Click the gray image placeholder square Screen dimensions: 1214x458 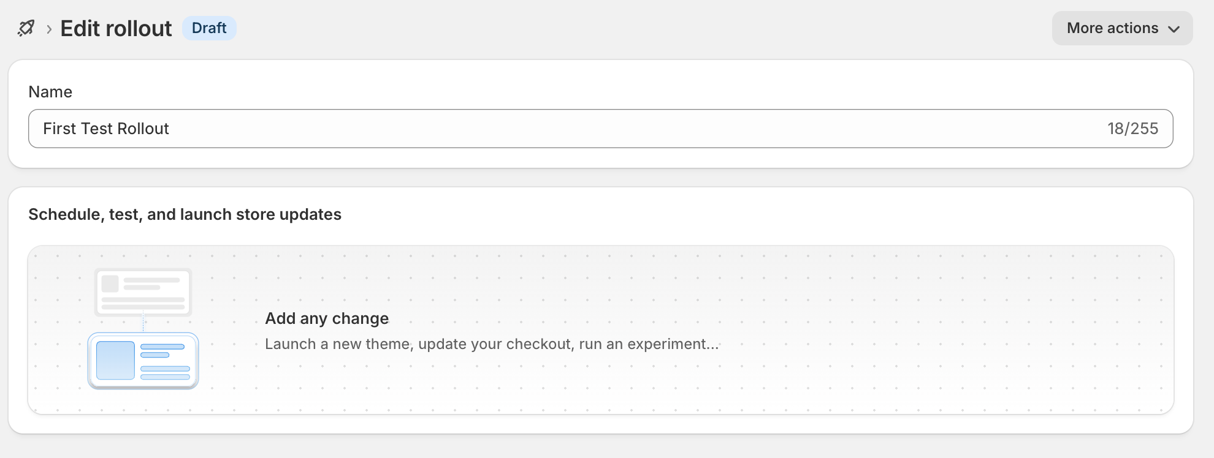pyautogui.click(x=110, y=283)
